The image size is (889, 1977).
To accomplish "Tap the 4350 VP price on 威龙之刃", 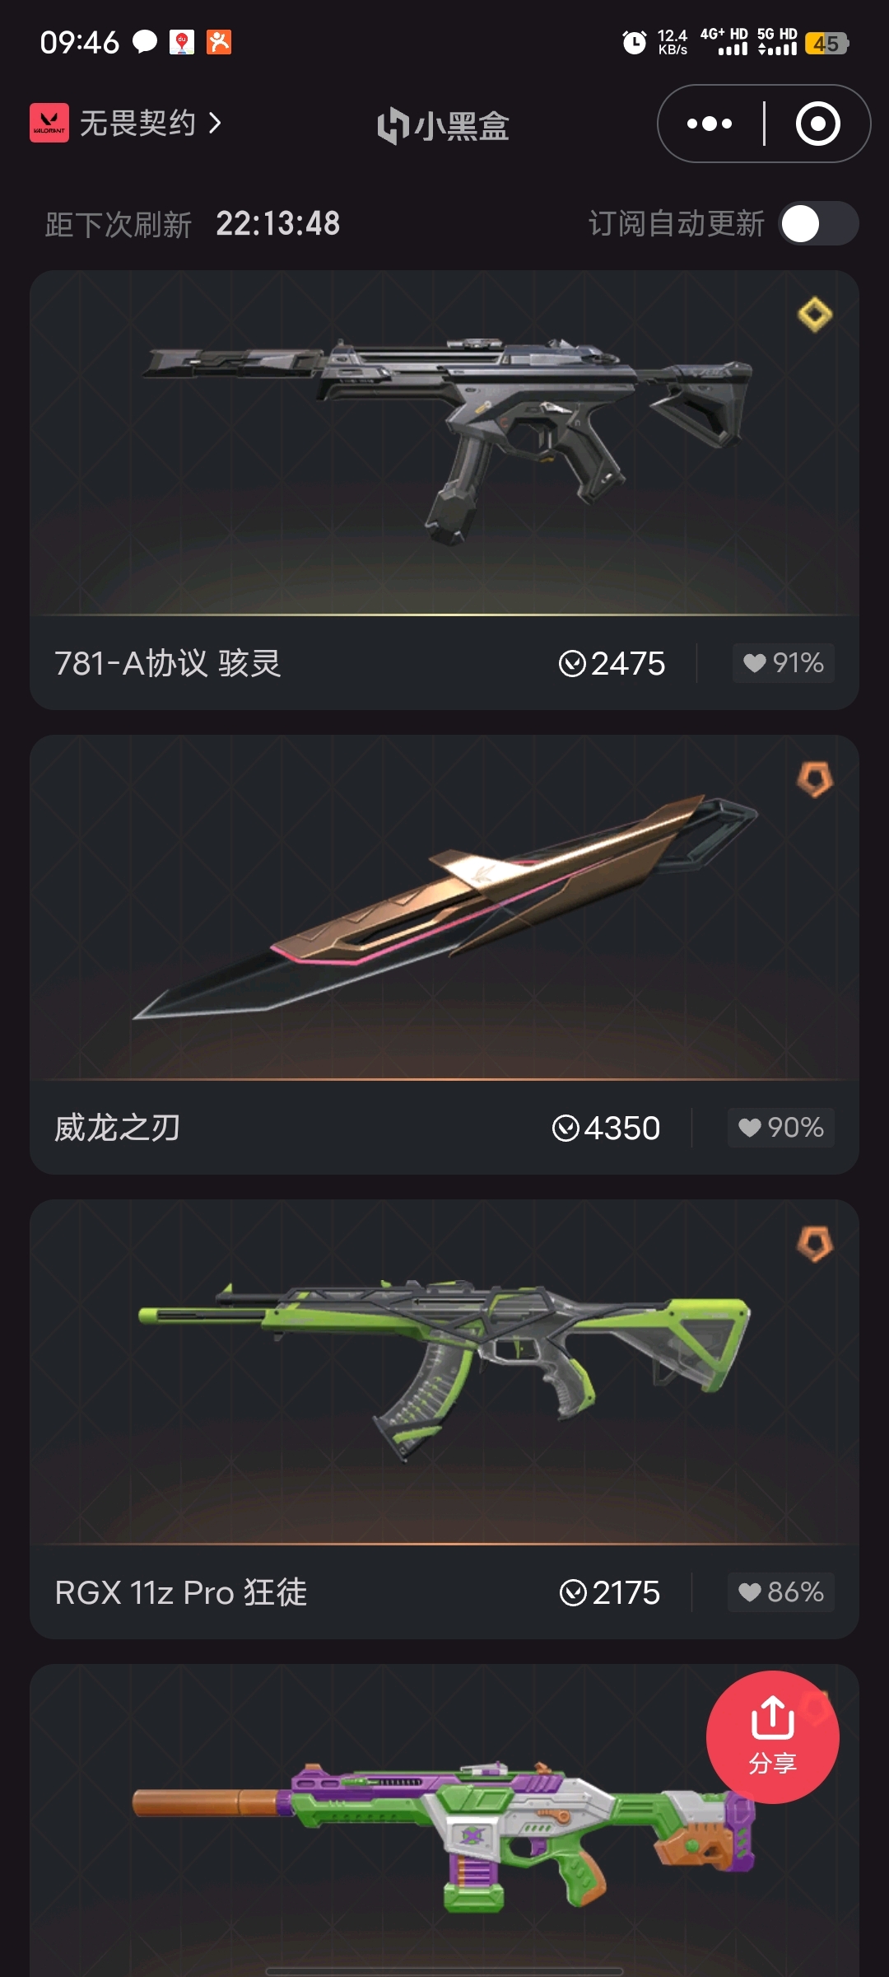I will coord(606,1128).
